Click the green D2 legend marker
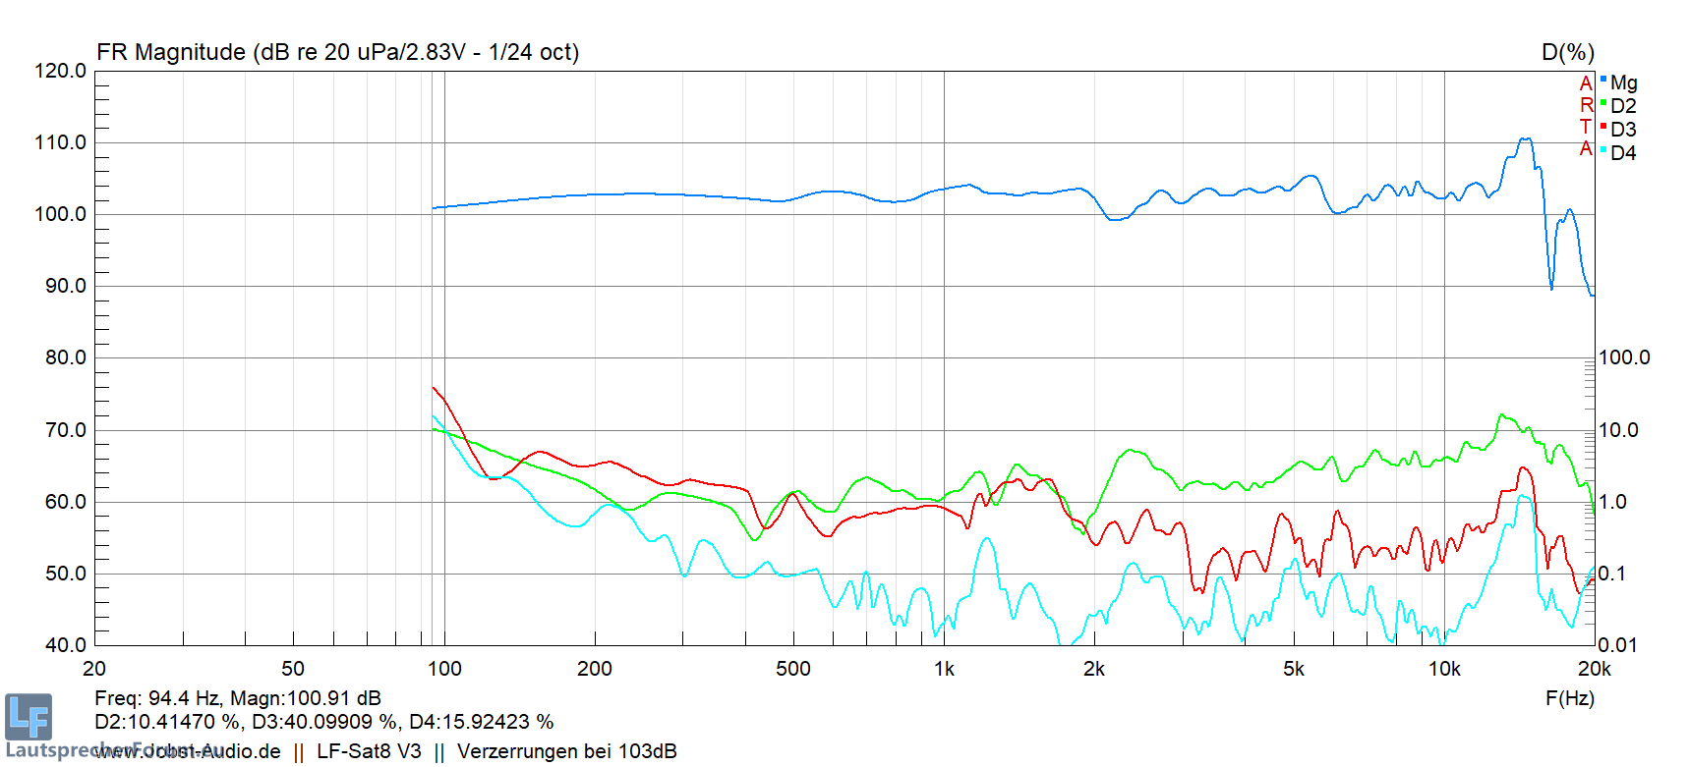This screenshot has width=1689, height=767. 1603,103
